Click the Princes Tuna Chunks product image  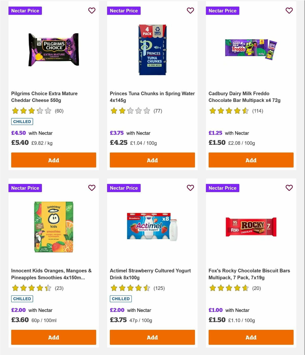pyautogui.click(x=152, y=50)
